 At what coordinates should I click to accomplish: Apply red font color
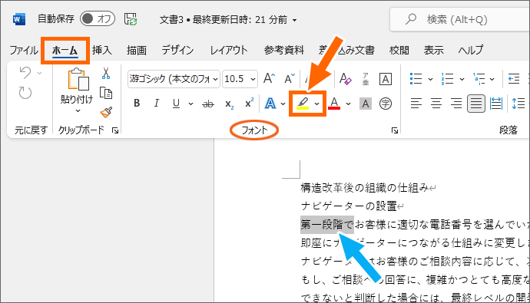pyautogui.click(x=334, y=104)
